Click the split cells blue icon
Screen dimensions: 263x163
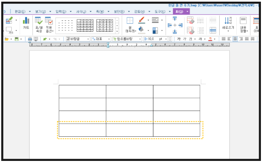pyautogui.click(x=213, y=30)
